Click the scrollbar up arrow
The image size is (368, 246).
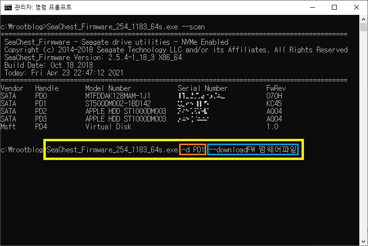pyautogui.click(x=363, y=19)
